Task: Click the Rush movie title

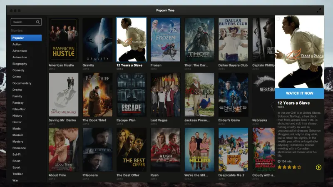Action: point(154,175)
